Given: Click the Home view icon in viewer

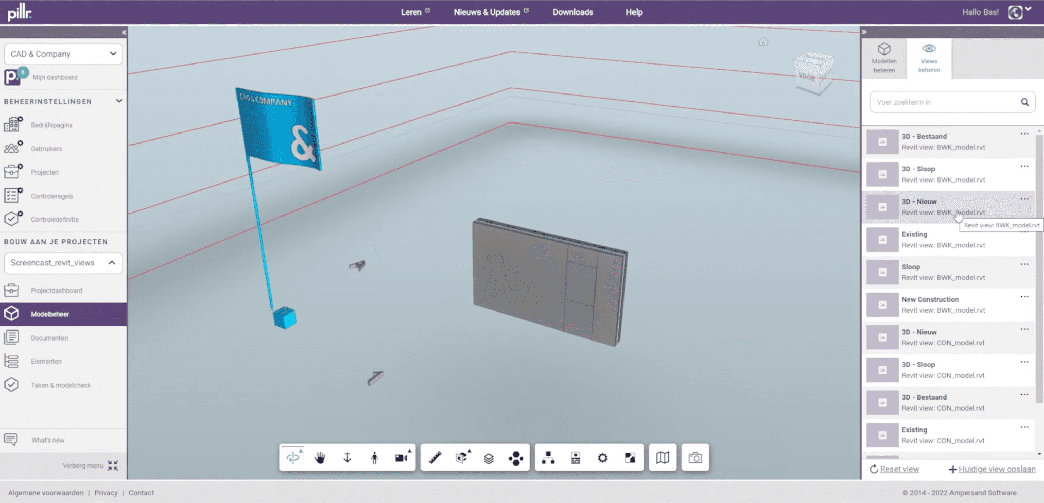Looking at the screenshot, I should pyautogui.click(x=763, y=41).
